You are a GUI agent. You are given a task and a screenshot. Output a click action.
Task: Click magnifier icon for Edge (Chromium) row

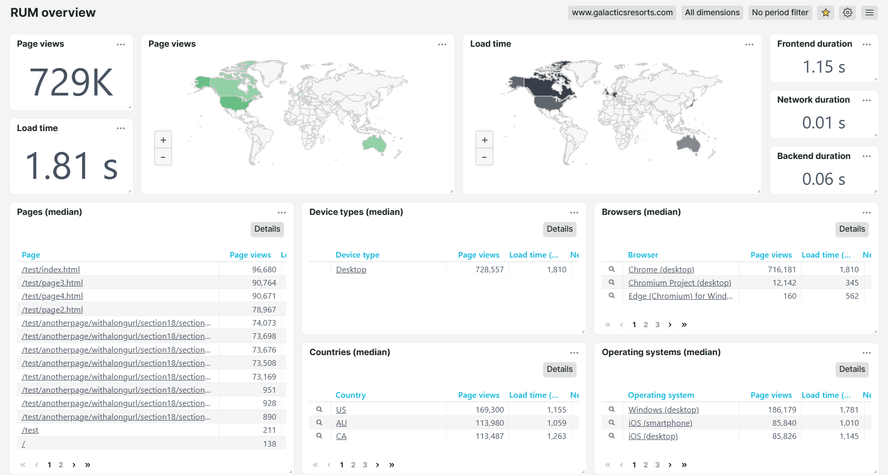(612, 296)
